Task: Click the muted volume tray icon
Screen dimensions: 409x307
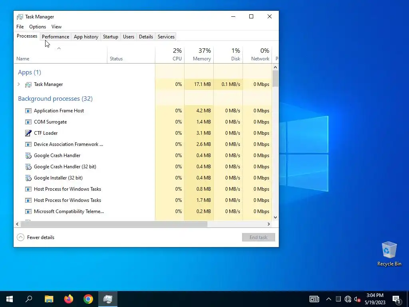Action: point(357,299)
